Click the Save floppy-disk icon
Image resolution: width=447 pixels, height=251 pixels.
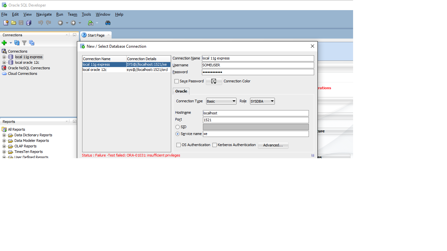(21, 23)
